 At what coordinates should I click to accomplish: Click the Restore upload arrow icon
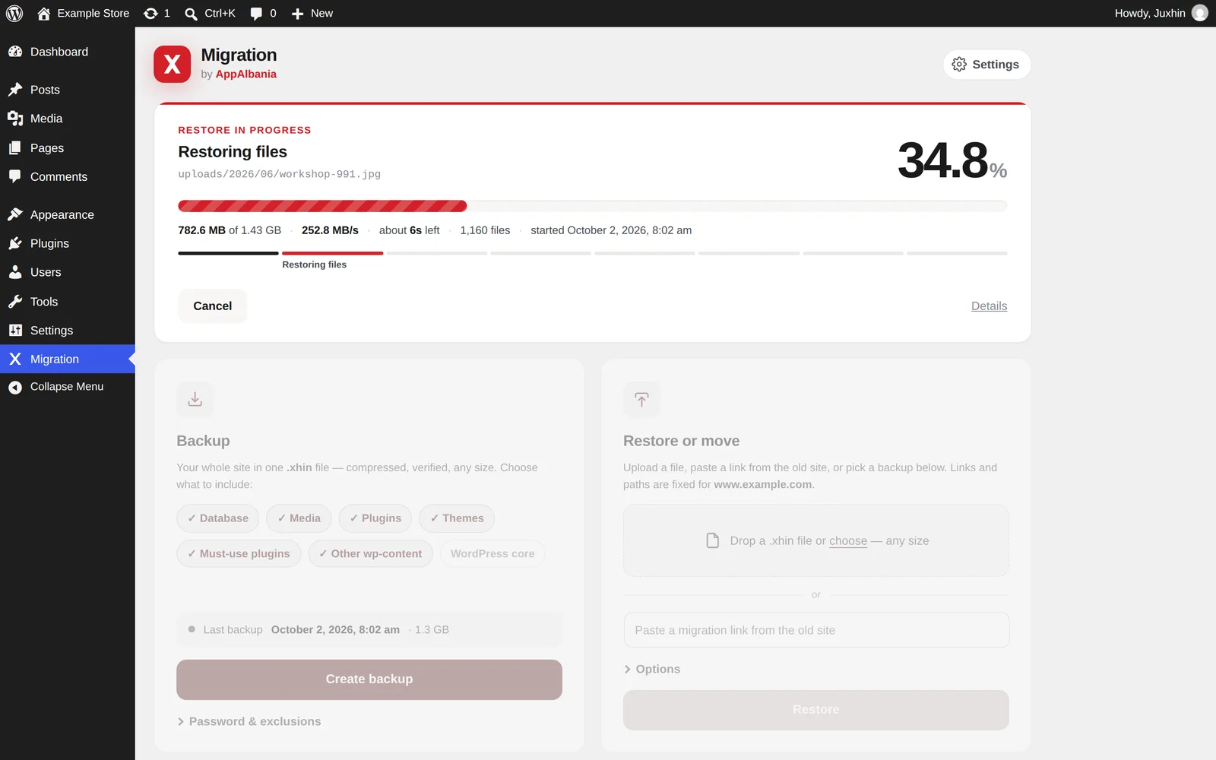[641, 399]
